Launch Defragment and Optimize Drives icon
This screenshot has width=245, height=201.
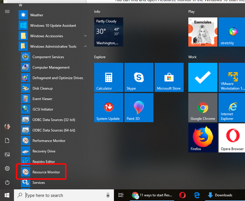pyautogui.click(x=25, y=78)
